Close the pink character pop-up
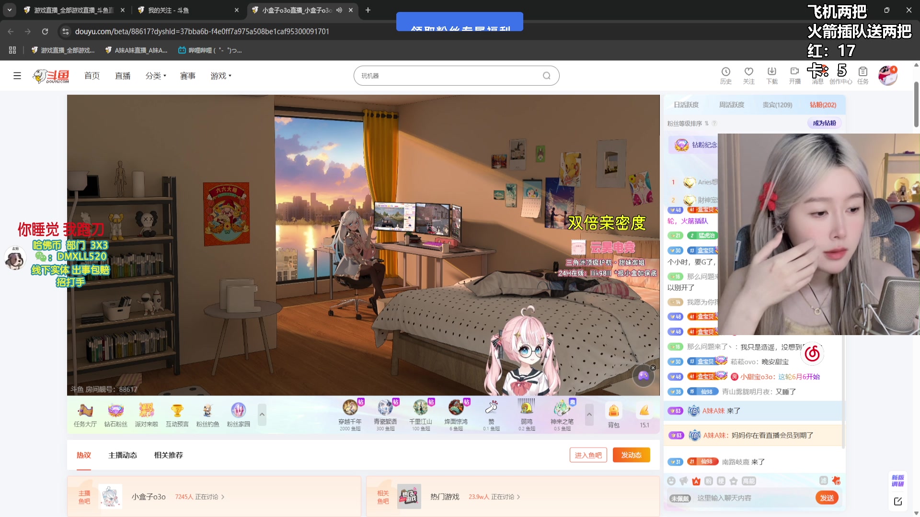The image size is (920, 517). pyautogui.click(x=653, y=368)
